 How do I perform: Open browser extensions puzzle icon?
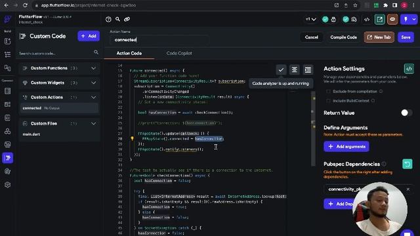385,5
